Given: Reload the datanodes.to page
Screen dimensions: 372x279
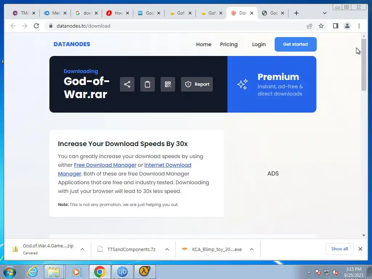Looking at the screenshot, I should point(36,26).
